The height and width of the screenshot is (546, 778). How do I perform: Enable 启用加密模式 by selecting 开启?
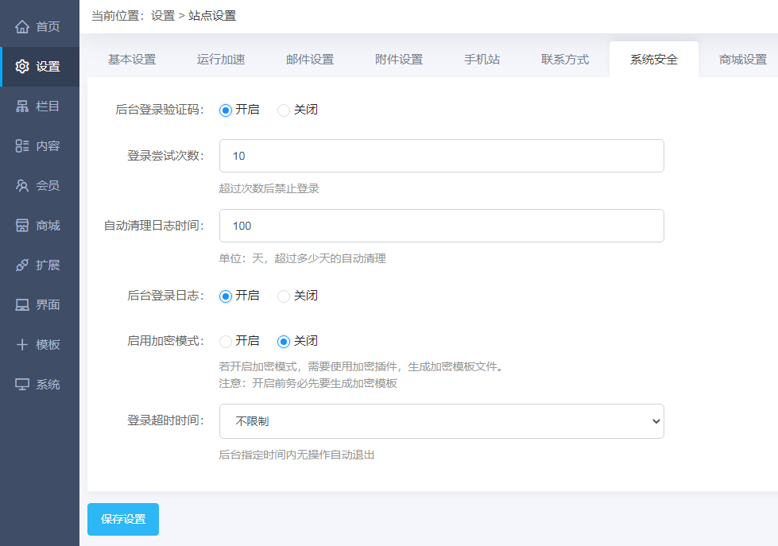click(x=226, y=342)
